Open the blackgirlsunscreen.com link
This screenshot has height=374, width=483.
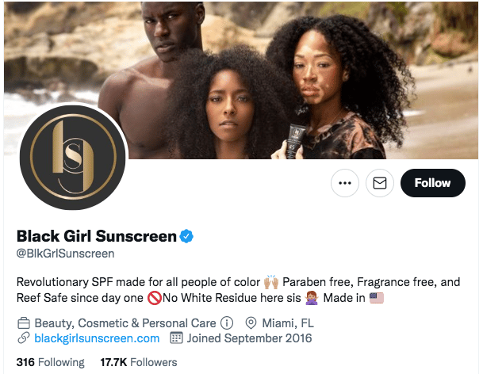coord(97,338)
